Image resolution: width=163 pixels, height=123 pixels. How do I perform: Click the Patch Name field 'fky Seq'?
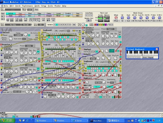[13, 25]
